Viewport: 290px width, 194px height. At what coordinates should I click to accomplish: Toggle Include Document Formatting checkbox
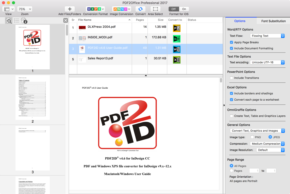(231, 48)
